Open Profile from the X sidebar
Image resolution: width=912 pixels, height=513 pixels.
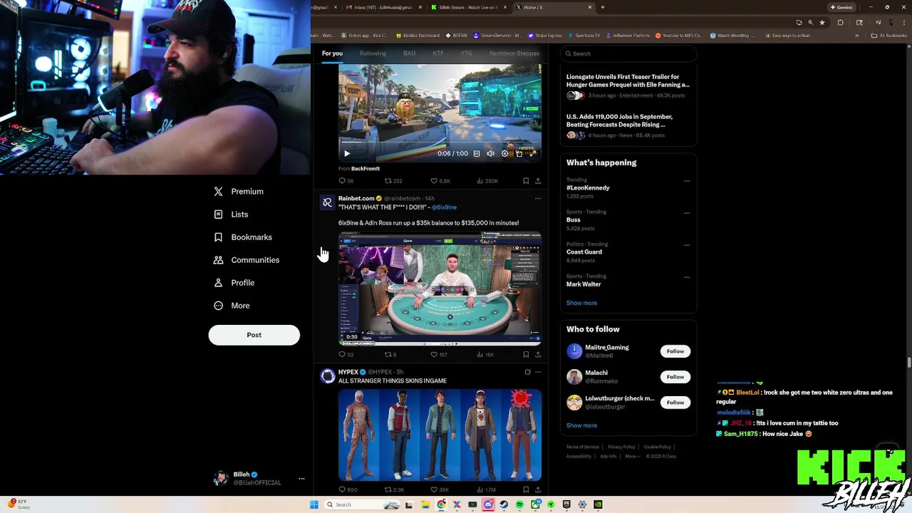coord(234,283)
